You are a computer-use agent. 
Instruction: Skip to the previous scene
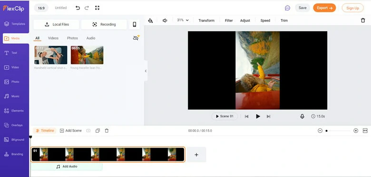coord(246,117)
